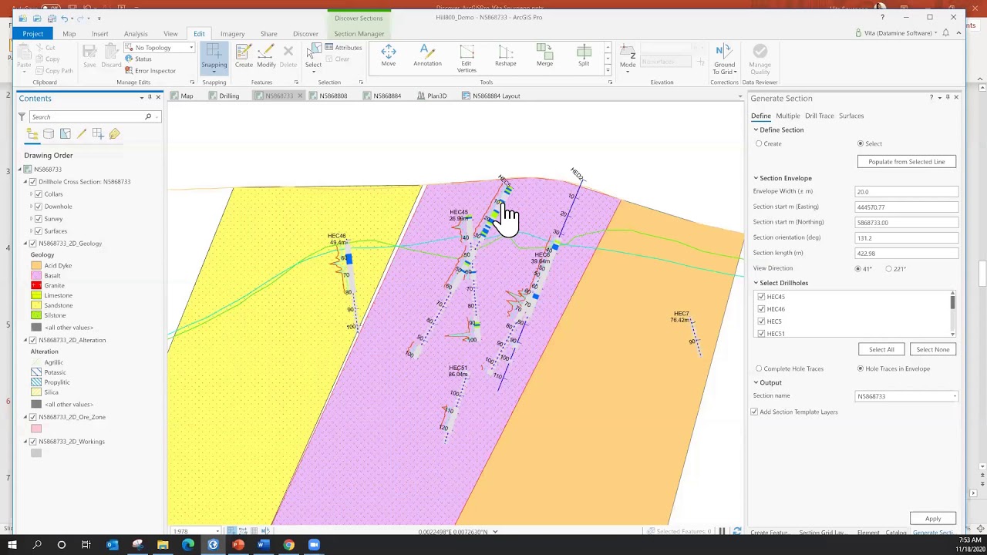Toggle Downhole layer visibility
Viewport: 987px width, 555px height.
point(39,207)
